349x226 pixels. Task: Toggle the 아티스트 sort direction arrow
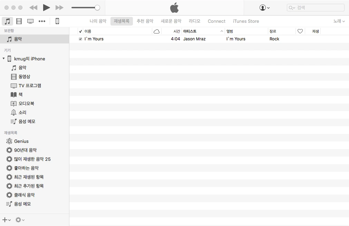pyautogui.click(x=222, y=31)
